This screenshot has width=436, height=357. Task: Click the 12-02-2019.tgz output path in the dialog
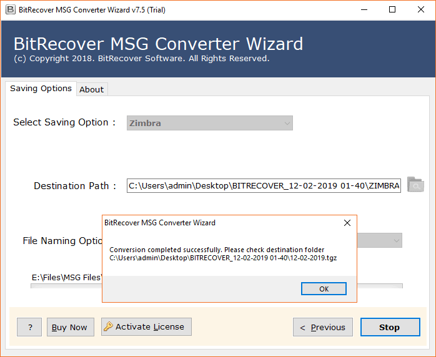tap(223, 258)
